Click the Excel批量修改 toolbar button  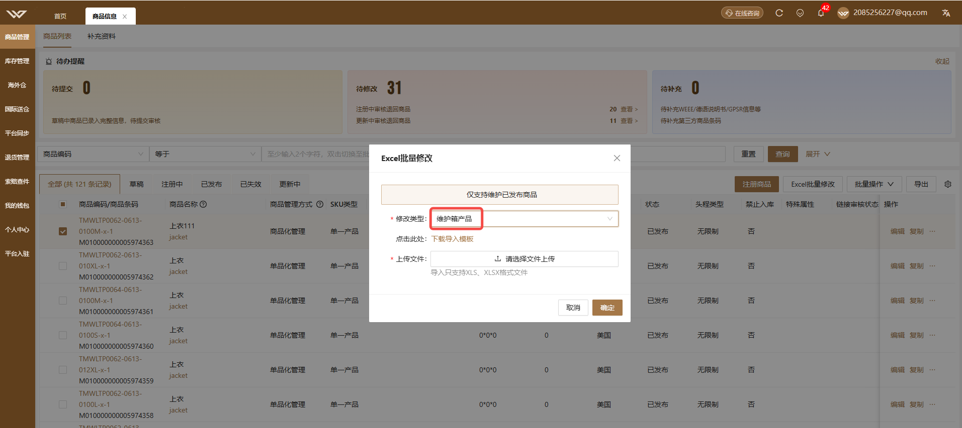(x=813, y=184)
